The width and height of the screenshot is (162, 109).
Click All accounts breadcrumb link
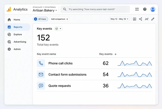pyautogui.click(x=38, y=7)
